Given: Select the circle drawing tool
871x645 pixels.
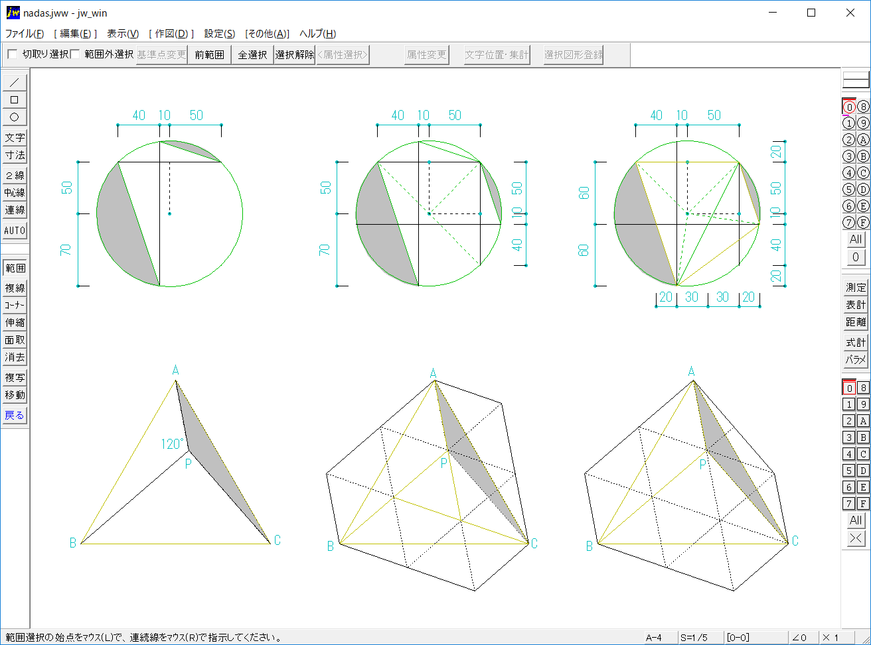Looking at the screenshot, I should (15, 117).
